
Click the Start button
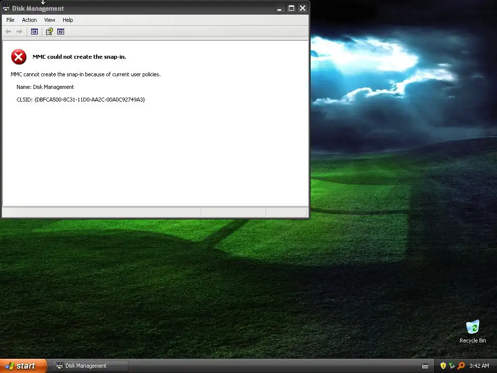[x=23, y=366]
